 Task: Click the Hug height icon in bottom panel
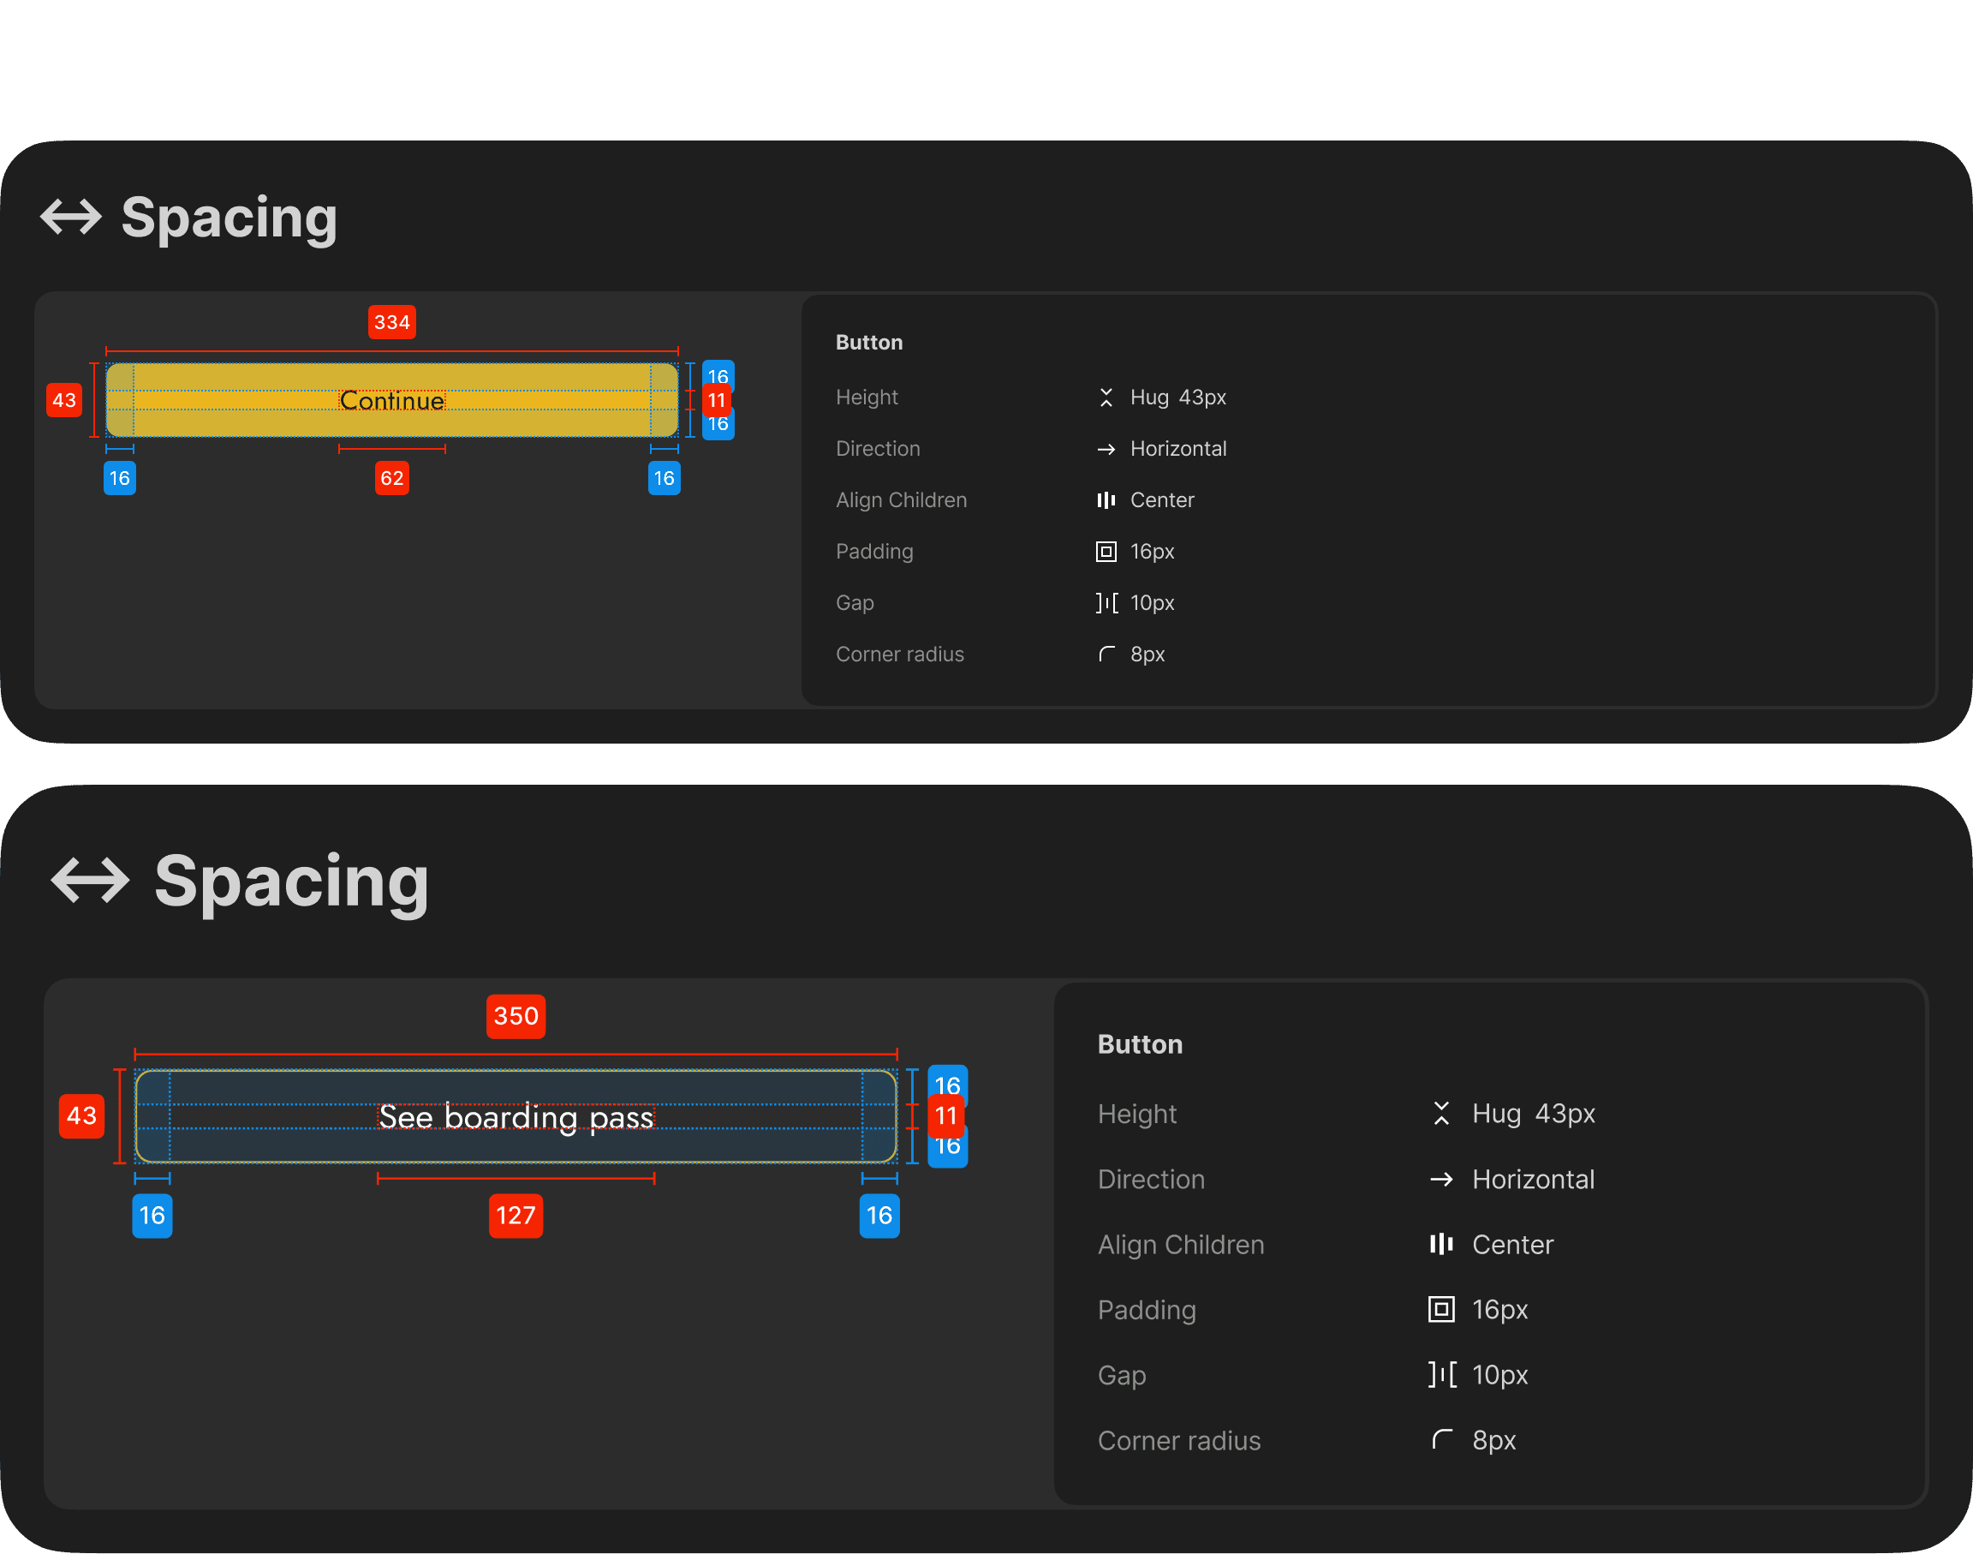point(1441,1114)
